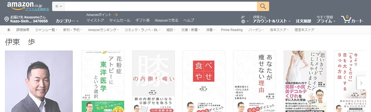
Task: Open アカウント&リスト dropdown
Action: [272, 21]
